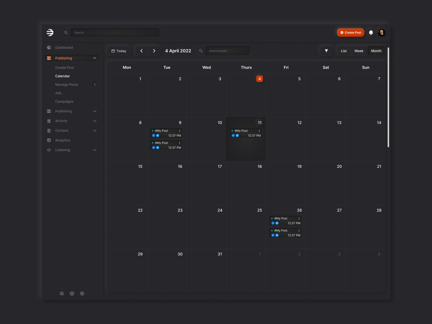
Task: Expand the Content section dropdown
Action: 94,130
